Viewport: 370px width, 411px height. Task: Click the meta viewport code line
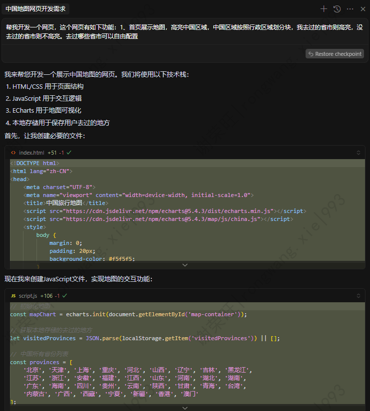[138, 195]
